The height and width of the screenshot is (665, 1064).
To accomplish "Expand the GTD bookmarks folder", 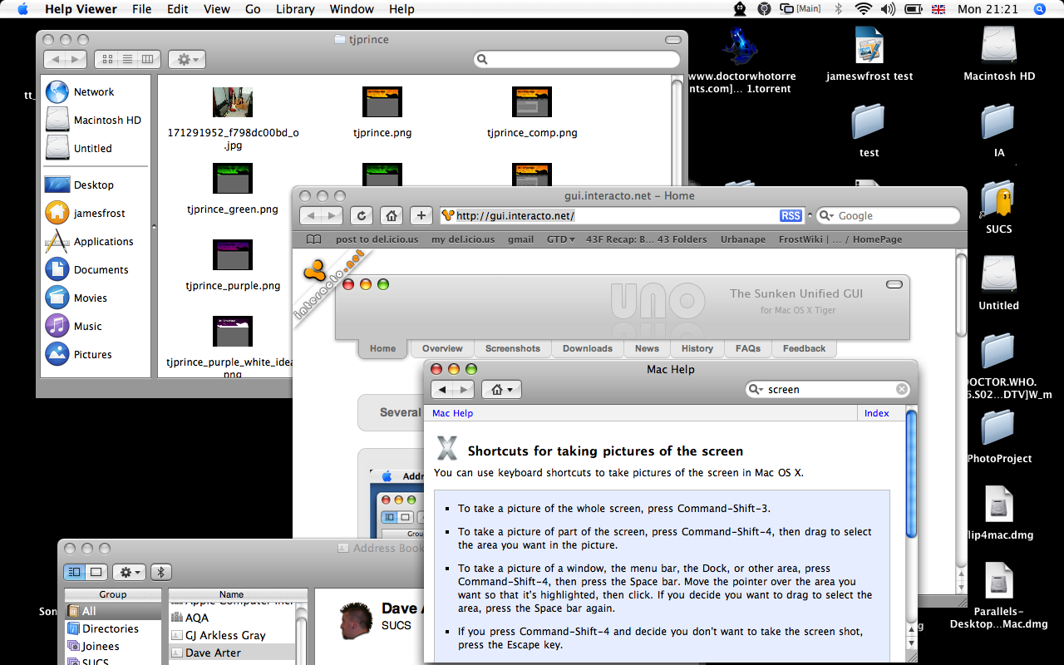I will click(x=561, y=239).
